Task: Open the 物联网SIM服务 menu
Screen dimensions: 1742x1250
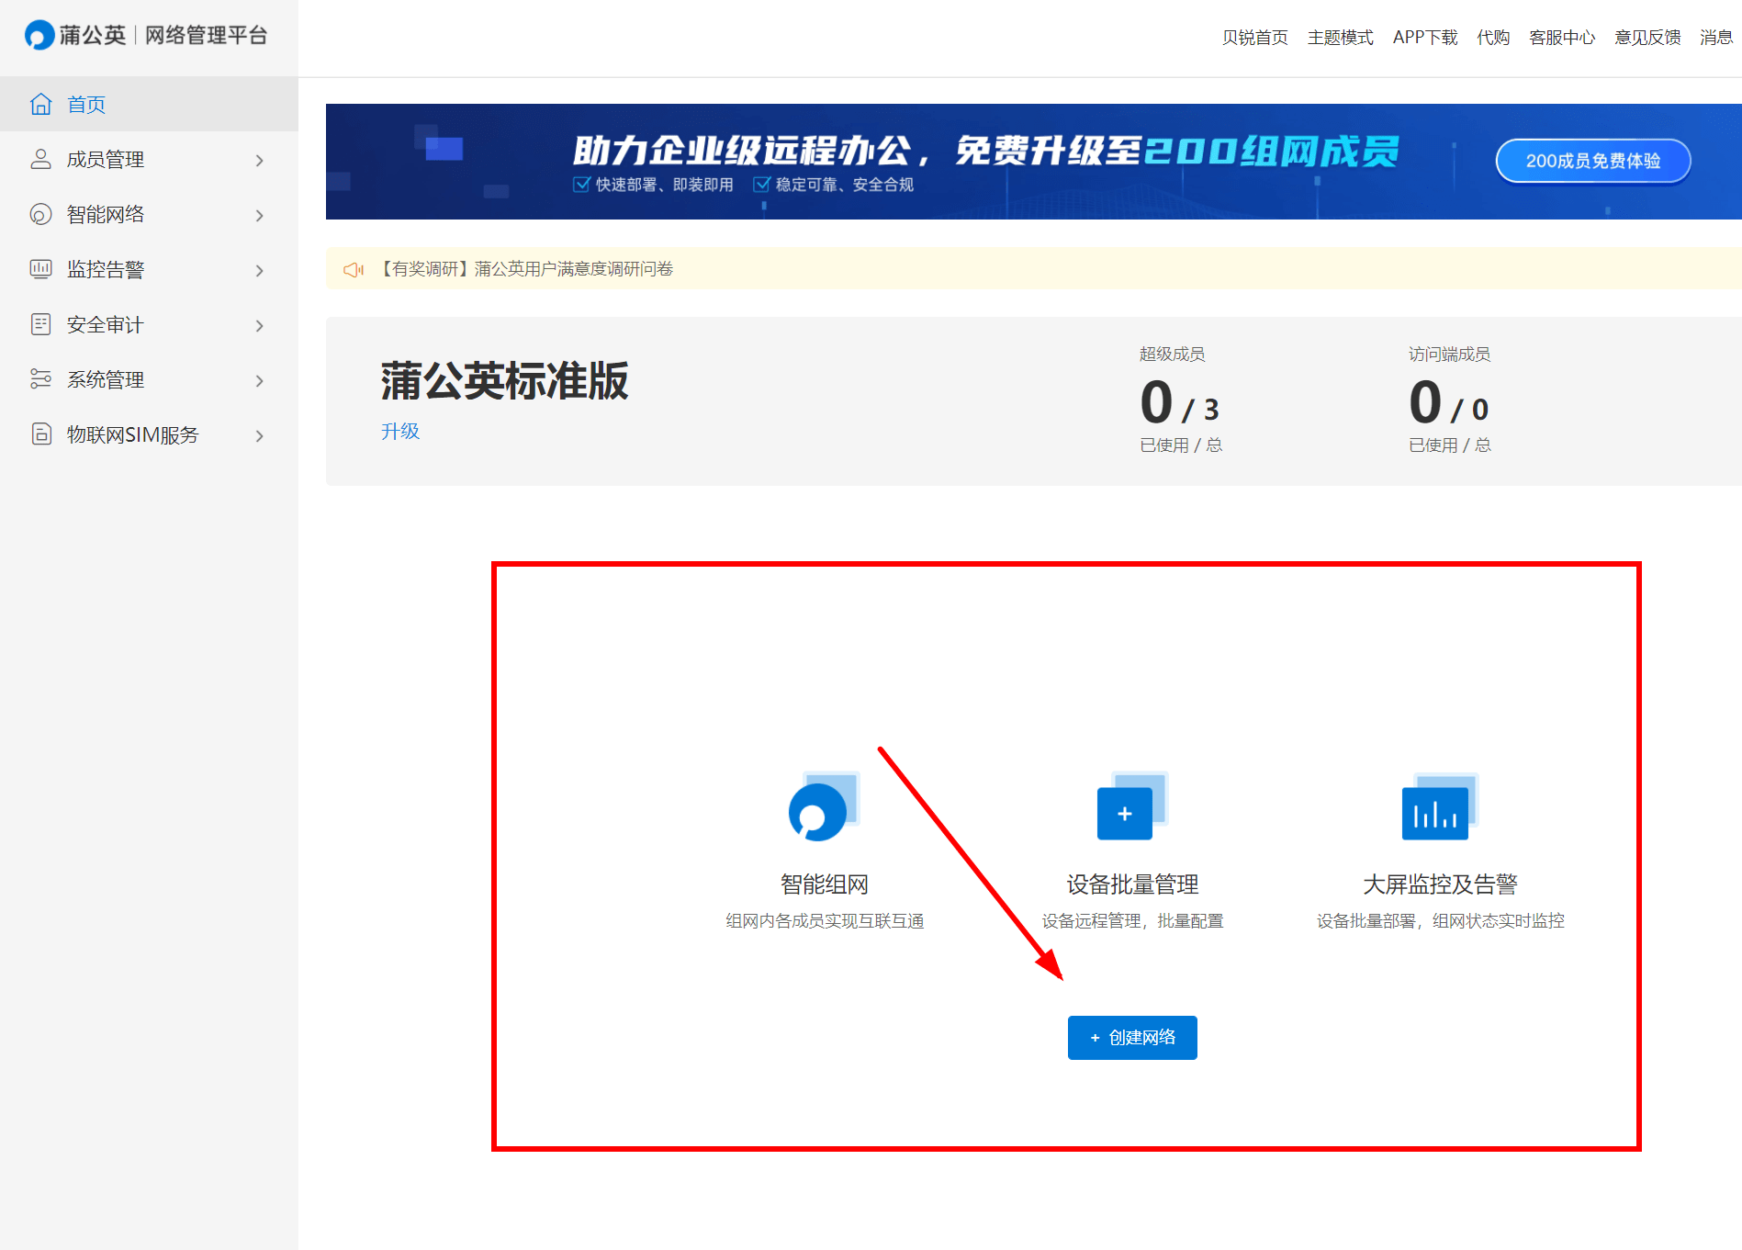Action: click(x=149, y=434)
